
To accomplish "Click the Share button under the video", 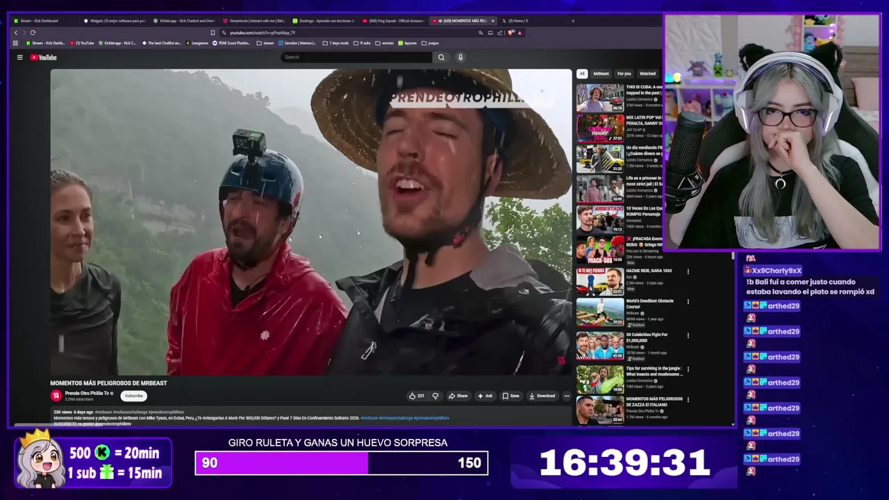I will [458, 396].
